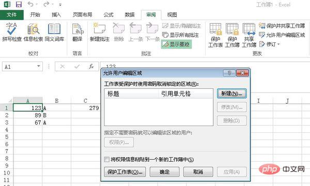310x186 pixels.
Task: Close the 允许用户编辑区域 dialog
Action: click(x=242, y=73)
